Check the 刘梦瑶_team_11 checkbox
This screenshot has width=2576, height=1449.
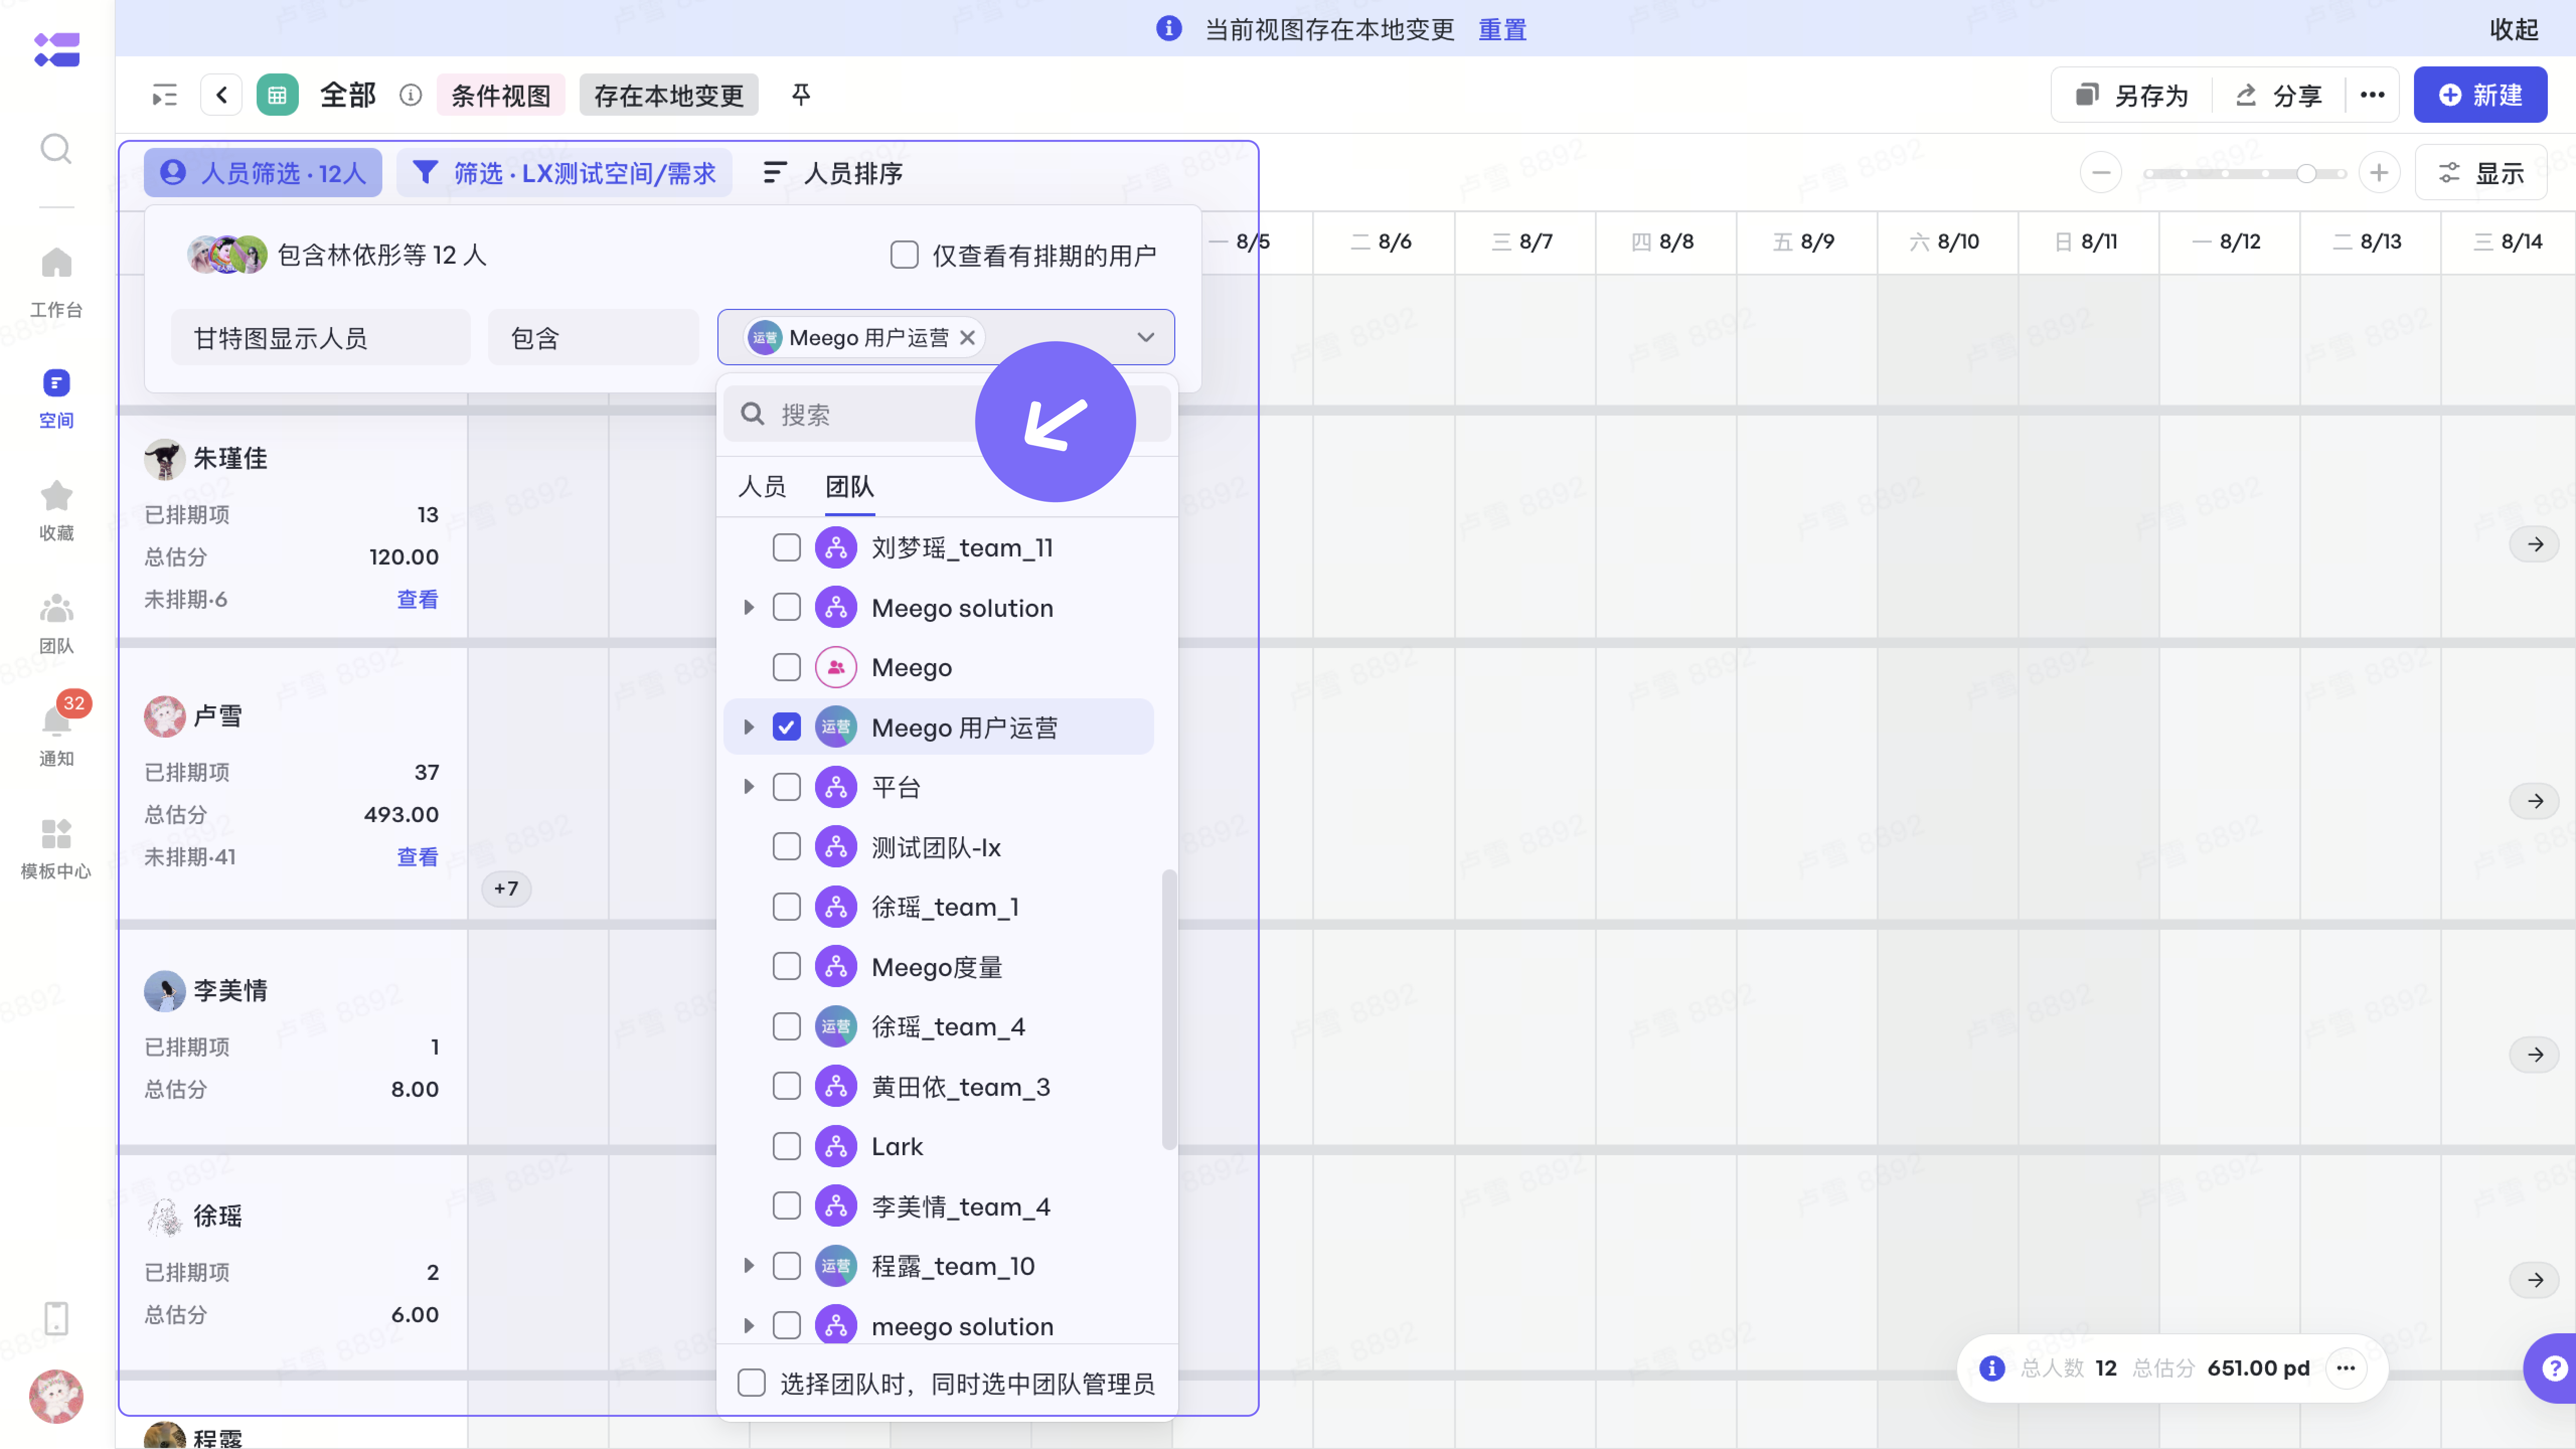coord(787,548)
